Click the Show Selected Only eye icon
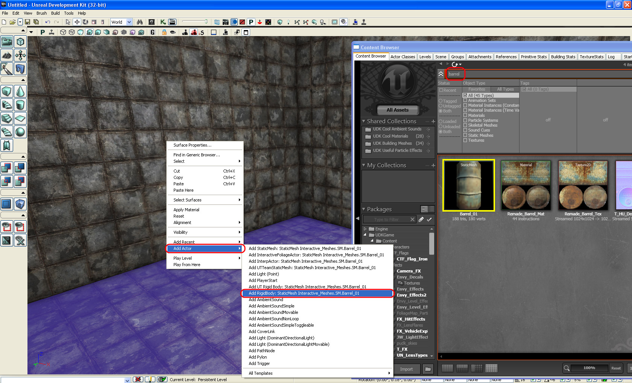This screenshot has height=383, width=632. [7, 227]
